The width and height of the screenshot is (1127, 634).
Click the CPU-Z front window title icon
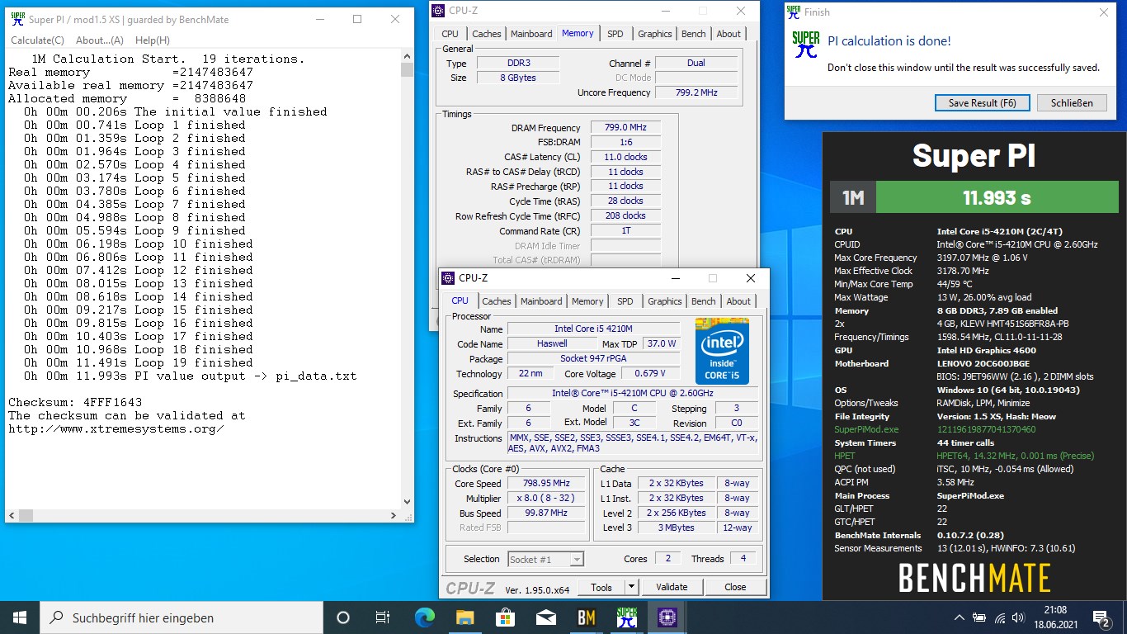(448, 278)
